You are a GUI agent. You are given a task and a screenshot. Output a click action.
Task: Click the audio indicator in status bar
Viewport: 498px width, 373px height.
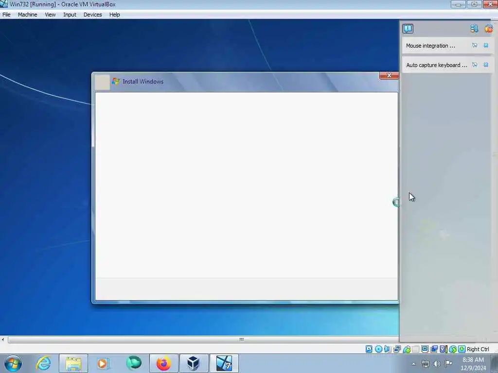pos(388,349)
